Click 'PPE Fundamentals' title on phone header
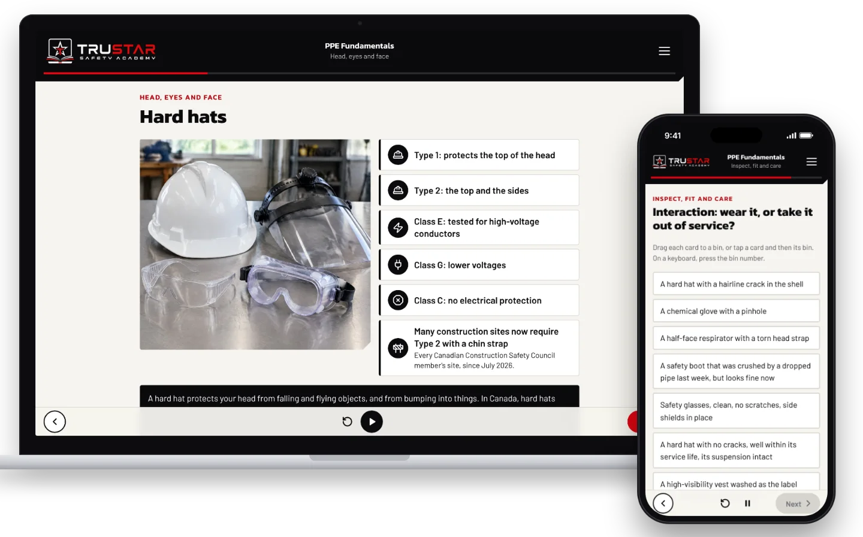Screen dimensions: 863x537 (756, 157)
